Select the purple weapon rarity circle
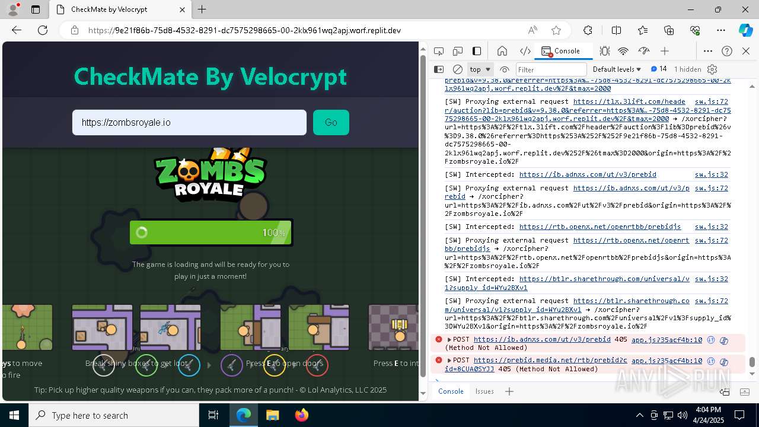 point(232,365)
